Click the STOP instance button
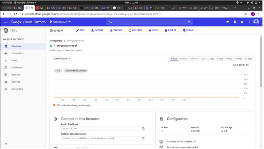264x149 pixels. tap(154, 31)
